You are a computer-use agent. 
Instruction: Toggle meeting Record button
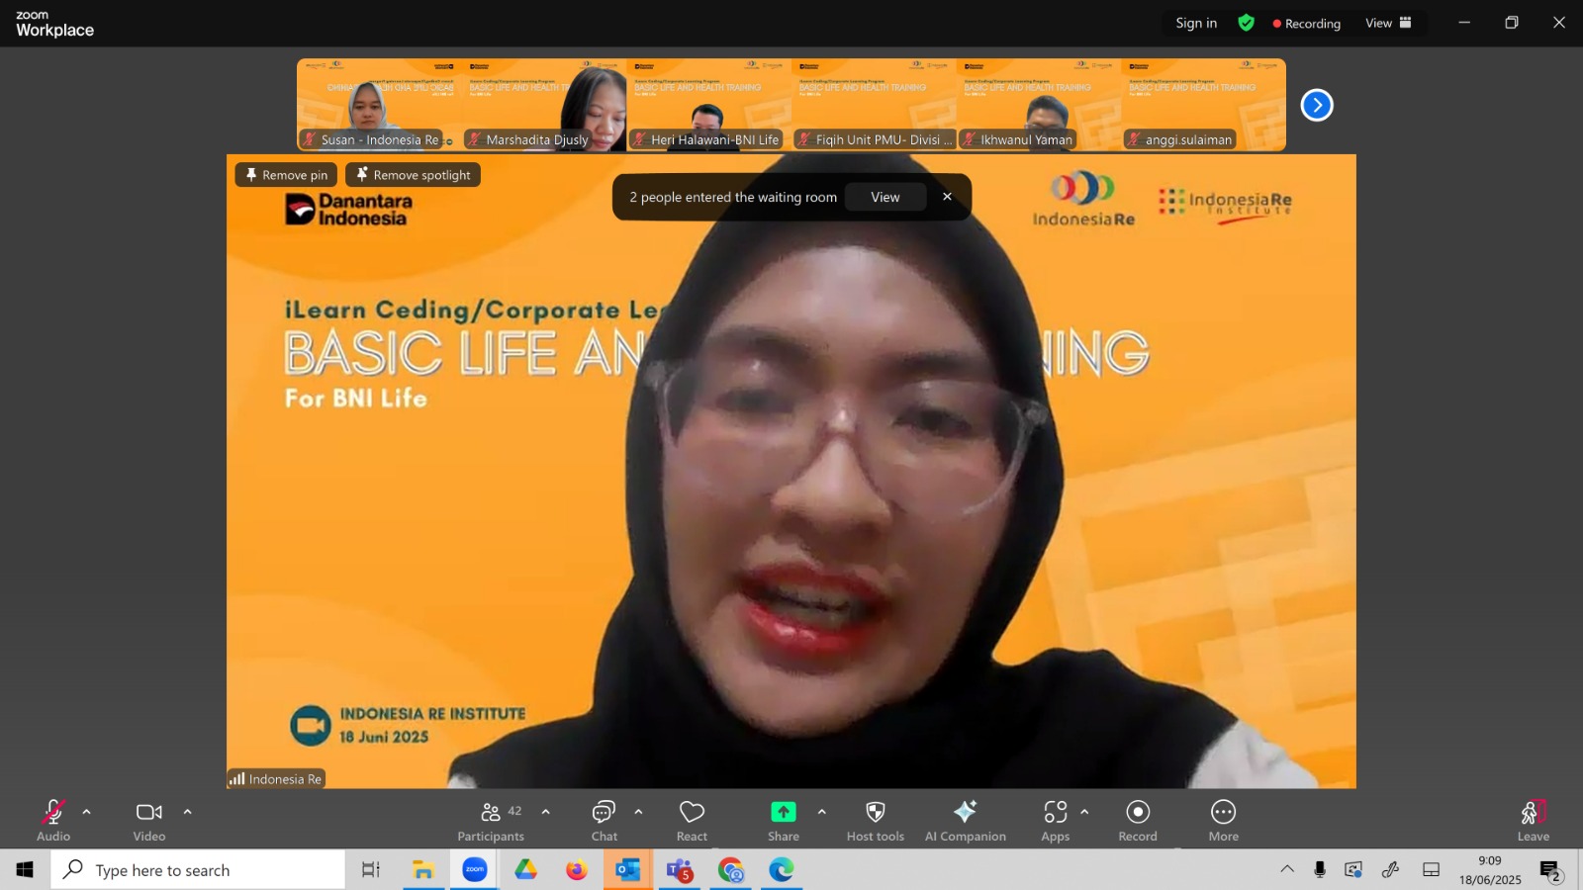tap(1138, 820)
